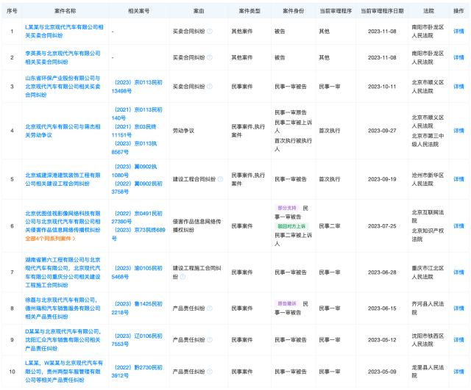Image resolution: width=471 pixels, height=390 pixels.
Task: Open case 北京城建深港建筑装饰工程有限公司 link
Action: [x=63, y=179]
